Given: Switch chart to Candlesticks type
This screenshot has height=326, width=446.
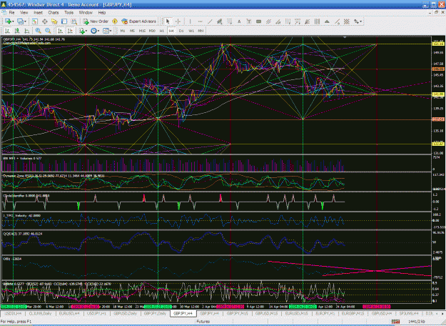Looking at the screenshot, I should 17,31.
